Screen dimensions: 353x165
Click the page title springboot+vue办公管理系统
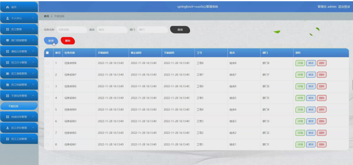click(197, 7)
